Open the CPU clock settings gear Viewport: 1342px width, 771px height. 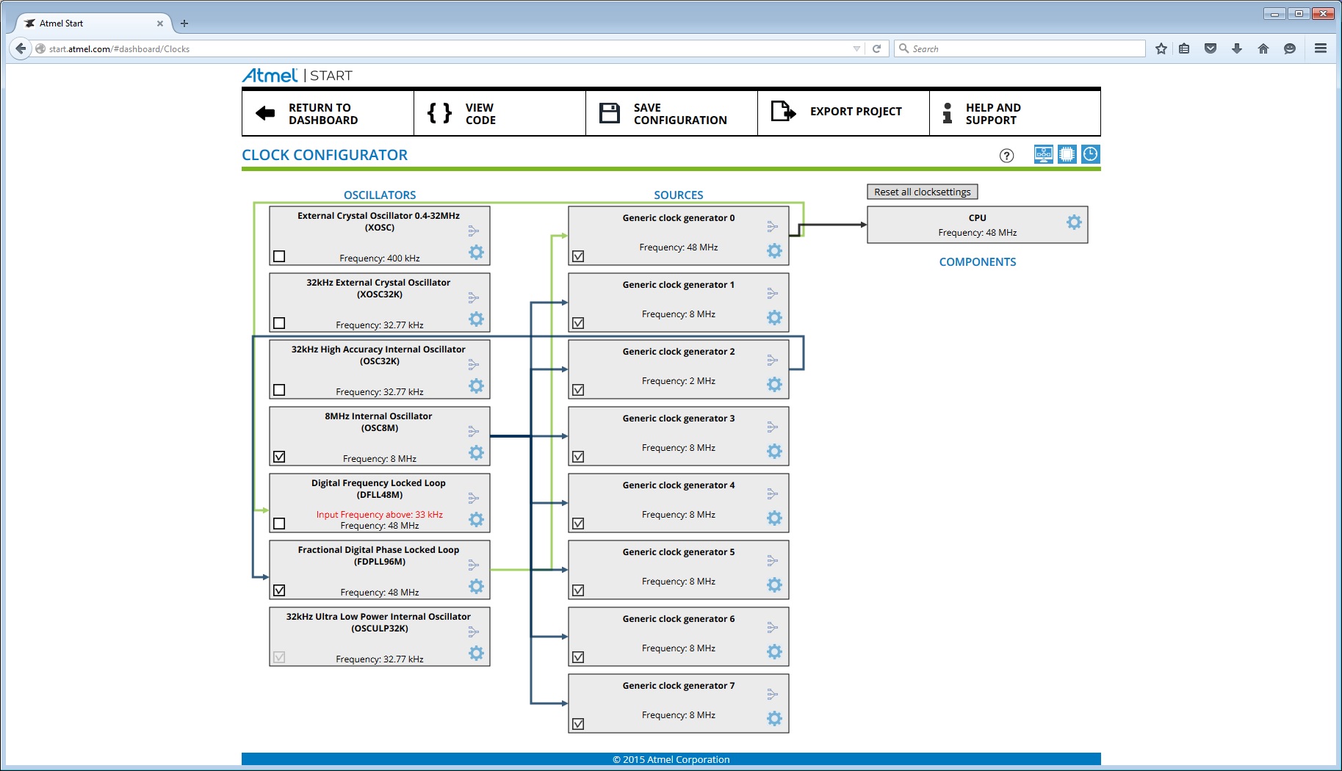pyautogui.click(x=1074, y=222)
